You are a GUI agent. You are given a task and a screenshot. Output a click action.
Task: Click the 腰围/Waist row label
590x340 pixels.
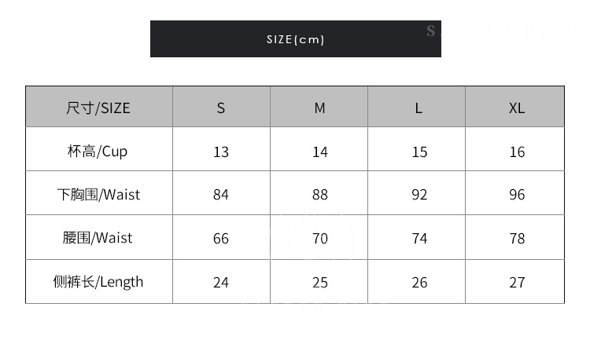[x=98, y=238]
